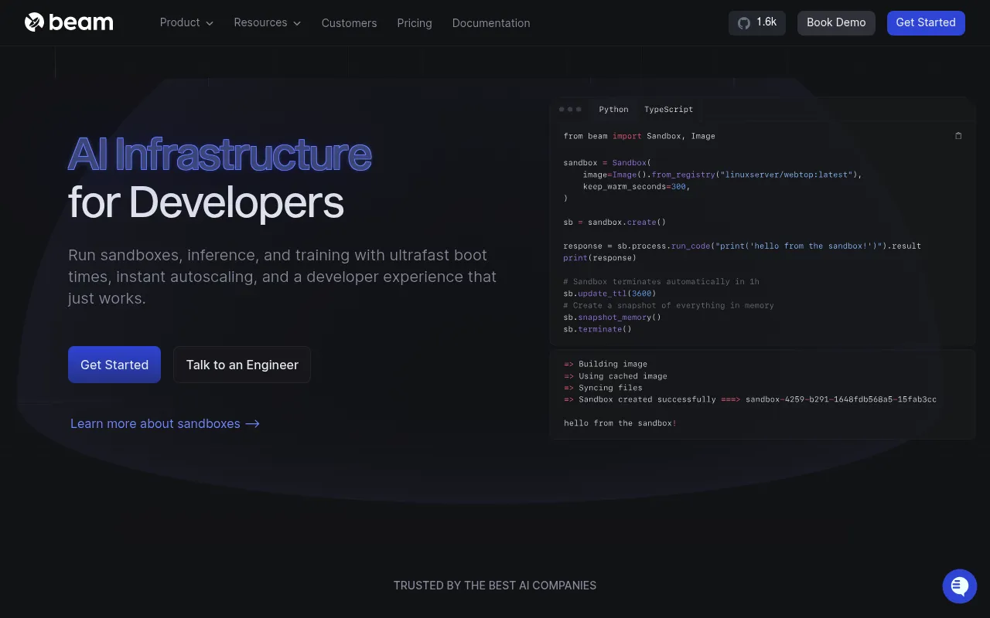
Task: Click the '=> Syncing files' output line
Action: tap(603, 388)
